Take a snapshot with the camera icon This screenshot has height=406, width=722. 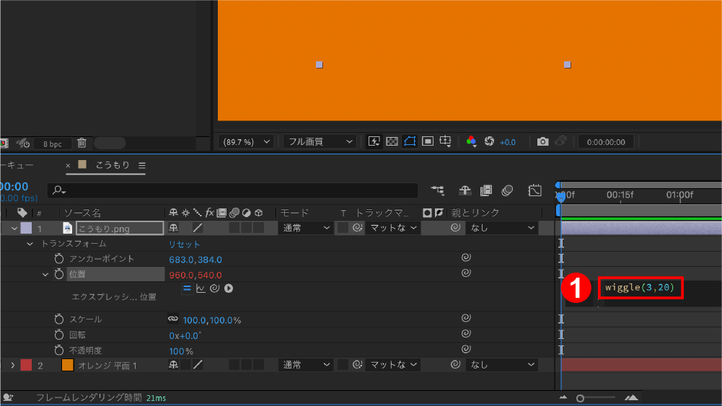[543, 142]
